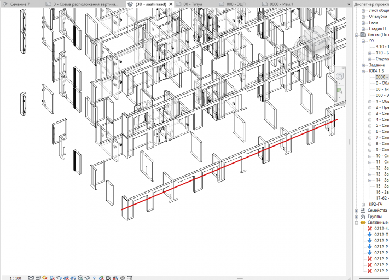Switch to the Сечение 7 tab
389x280 pixels.
[x=20, y=4]
